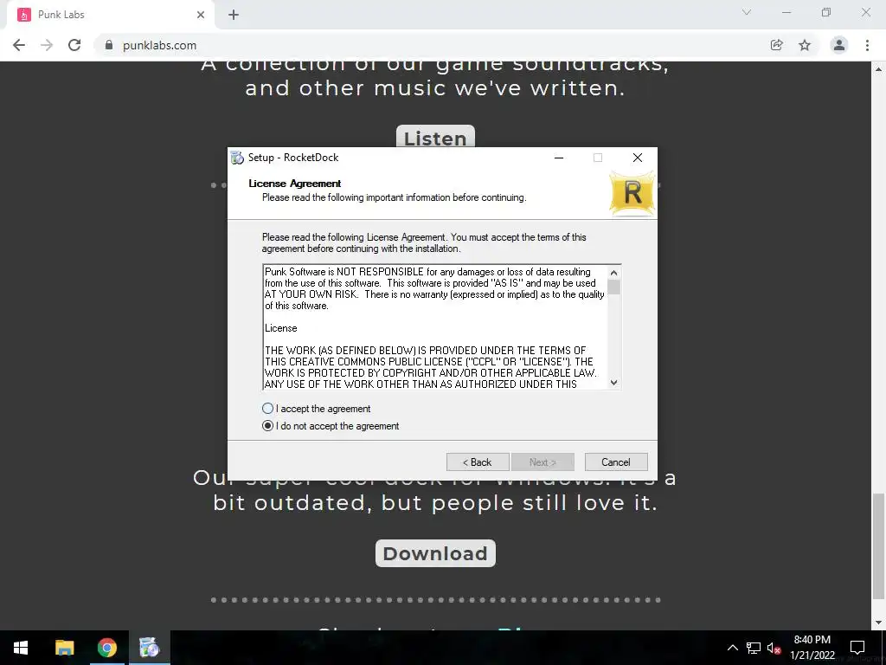The width and height of the screenshot is (886, 665).
Task: Click the Back button in setup
Action: [478, 462]
